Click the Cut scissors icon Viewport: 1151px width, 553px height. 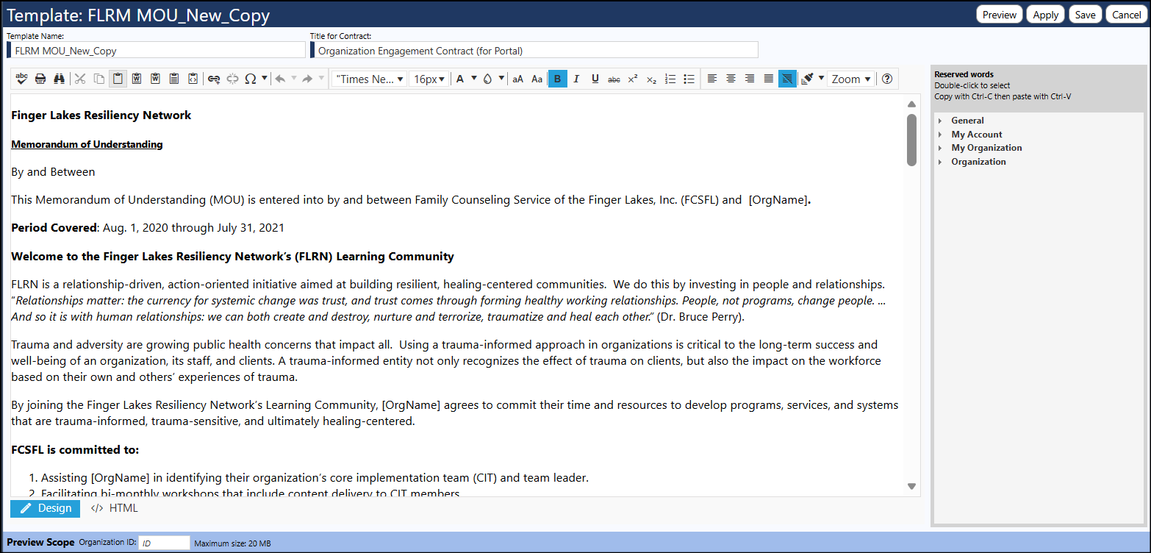pyautogui.click(x=80, y=79)
